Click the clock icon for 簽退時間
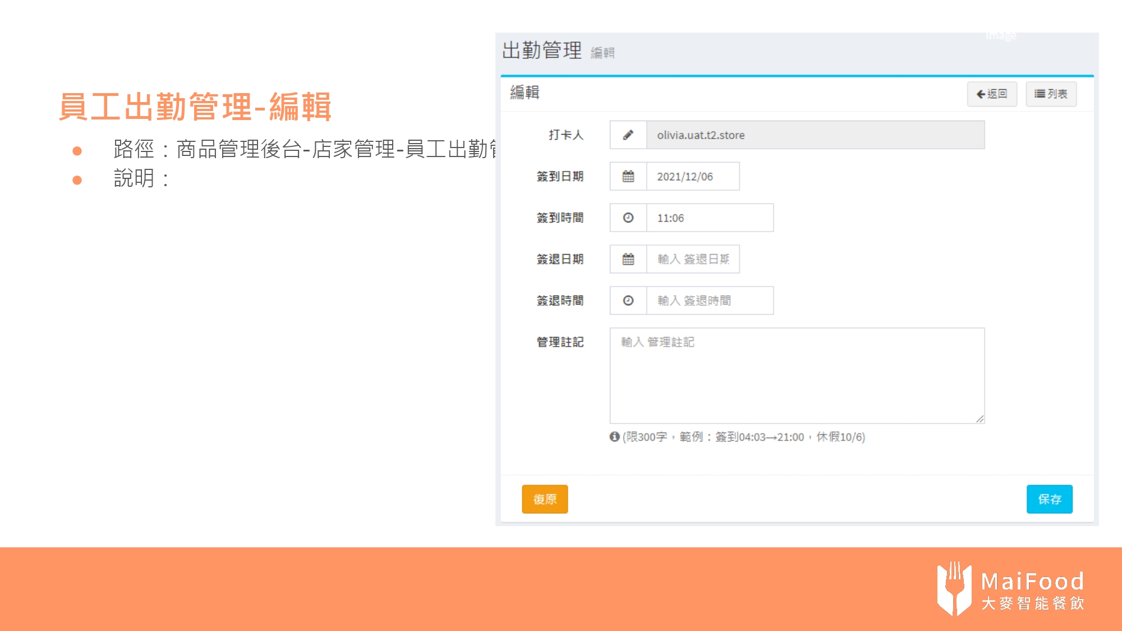The width and height of the screenshot is (1122, 631). [628, 301]
